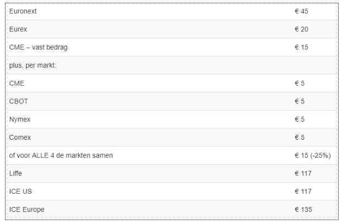Click the CBOT row label
The width and height of the screenshot is (342, 224).
tap(19, 101)
